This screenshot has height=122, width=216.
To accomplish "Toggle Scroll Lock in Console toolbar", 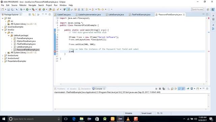I will coord(172,89).
